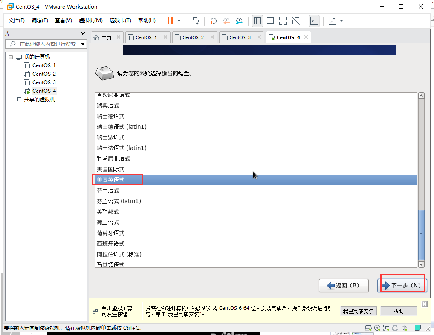Open the stretch display dropdown arrow
This screenshot has height=335, width=434.
[341, 21]
